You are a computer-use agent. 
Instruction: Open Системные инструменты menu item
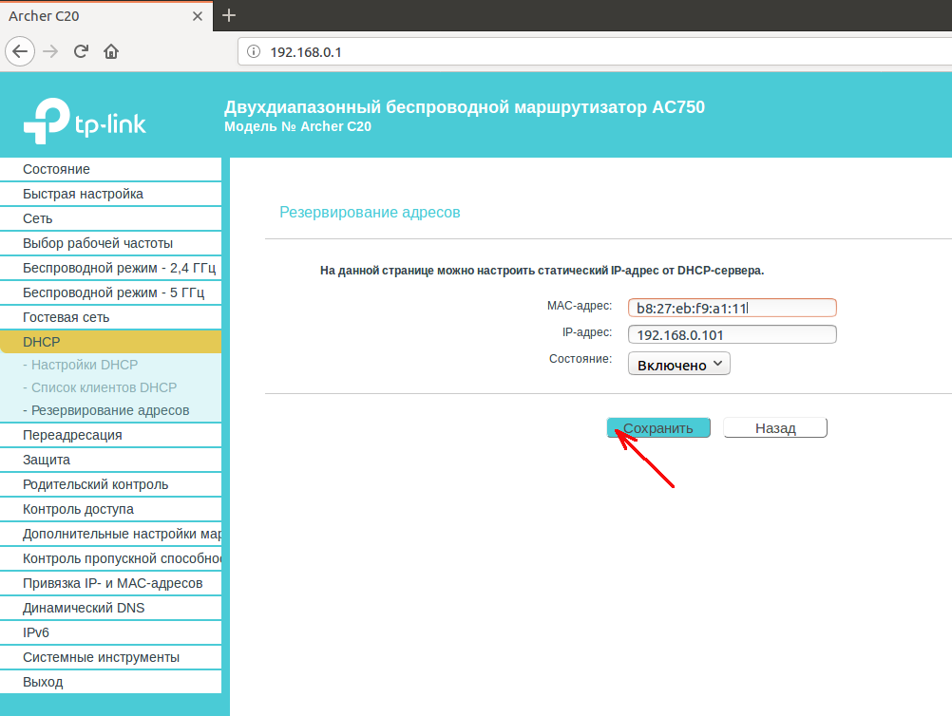[101, 657]
